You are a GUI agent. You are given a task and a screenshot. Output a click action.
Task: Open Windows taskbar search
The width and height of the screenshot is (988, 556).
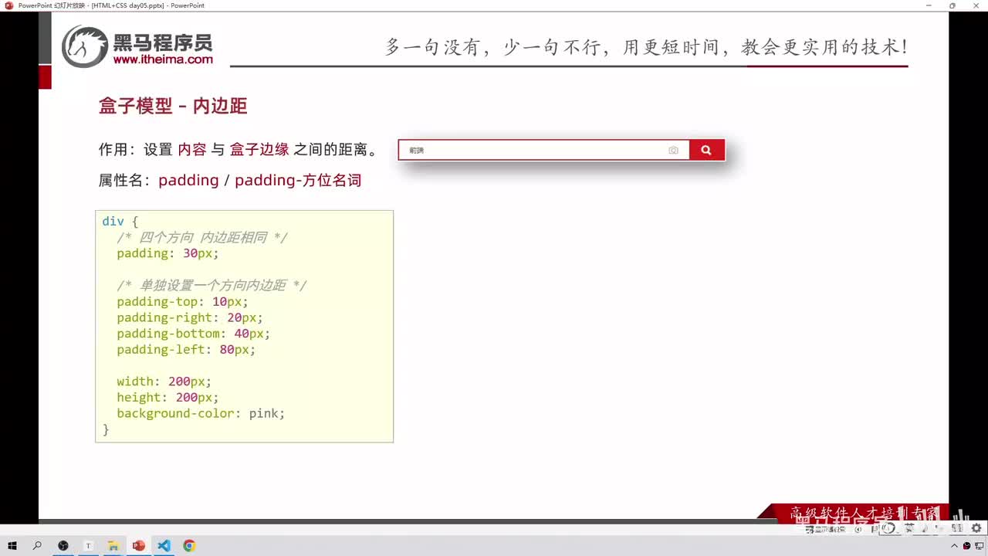(x=37, y=546)
